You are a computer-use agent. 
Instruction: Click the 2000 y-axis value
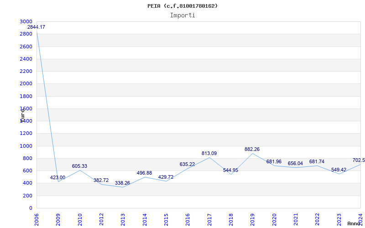coord(26,83)
